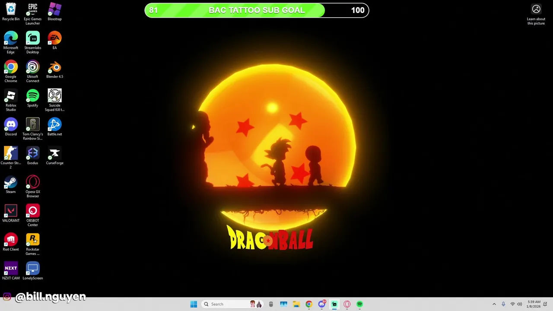This screenshot has height=311, width=553.
Task: Click the EA app desktop icon
Action: (54, 41)
